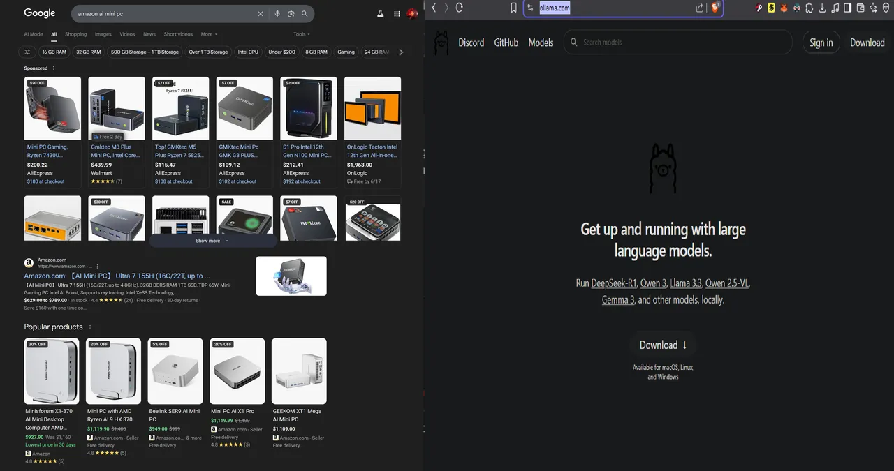
Task: Toggle the Gaming filter chip
Action: coord(346,52)
